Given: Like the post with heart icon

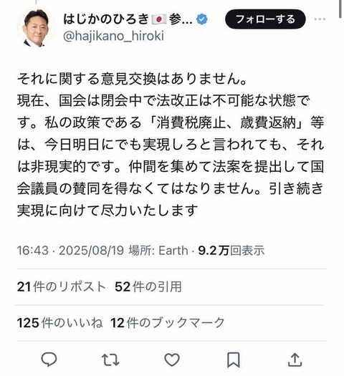Looking at the screenshot, I should (x=172, y=360).
